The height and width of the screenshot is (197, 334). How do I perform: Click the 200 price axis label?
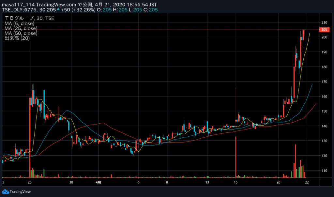pos(325,37)
